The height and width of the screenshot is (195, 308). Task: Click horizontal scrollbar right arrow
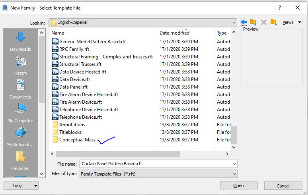click(227, 154)
